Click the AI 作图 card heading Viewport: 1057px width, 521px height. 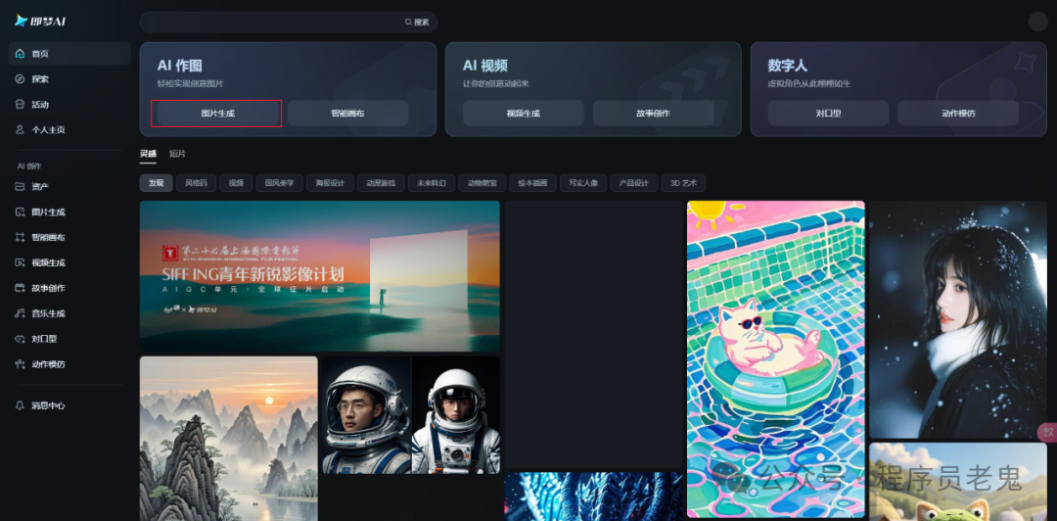(179, 67)
